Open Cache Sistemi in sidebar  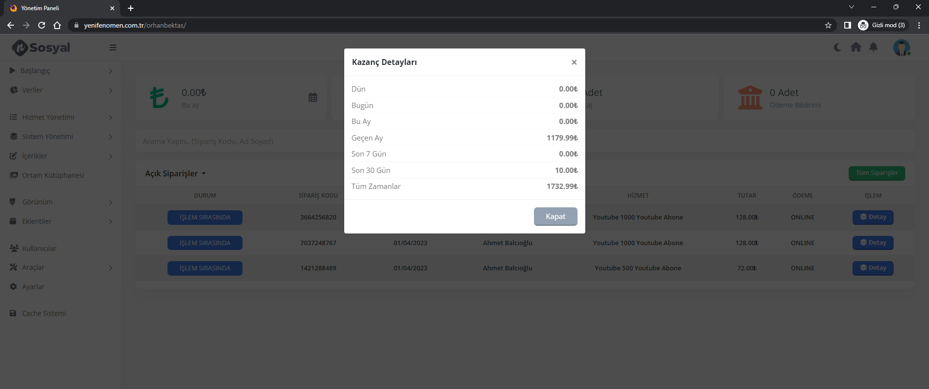(x=44, y=313)
